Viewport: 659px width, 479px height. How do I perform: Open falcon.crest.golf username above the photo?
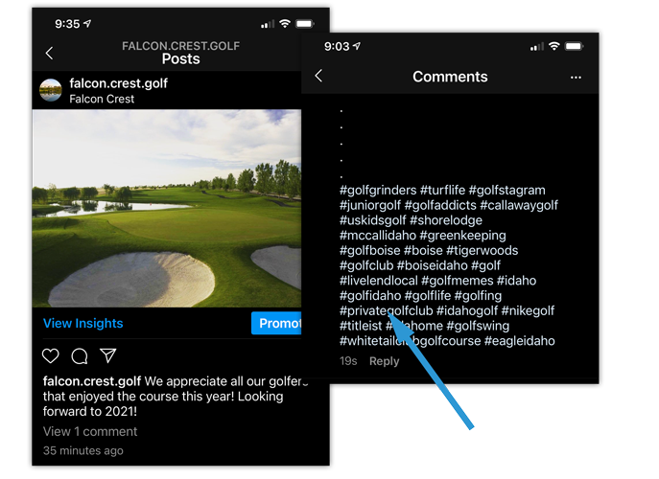[x=119, y=83]
